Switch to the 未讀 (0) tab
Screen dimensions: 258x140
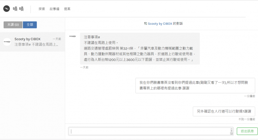click(x=13, y=25)
